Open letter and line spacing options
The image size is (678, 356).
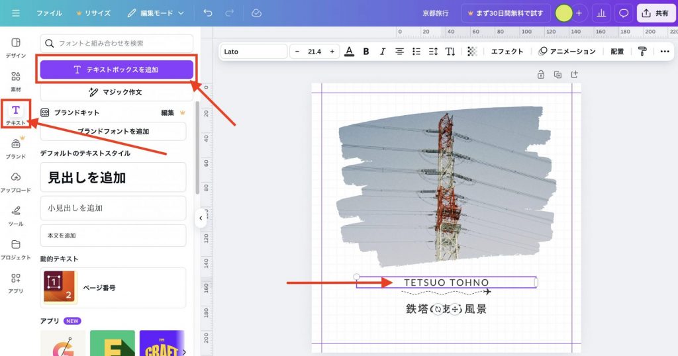pos(433,52)
